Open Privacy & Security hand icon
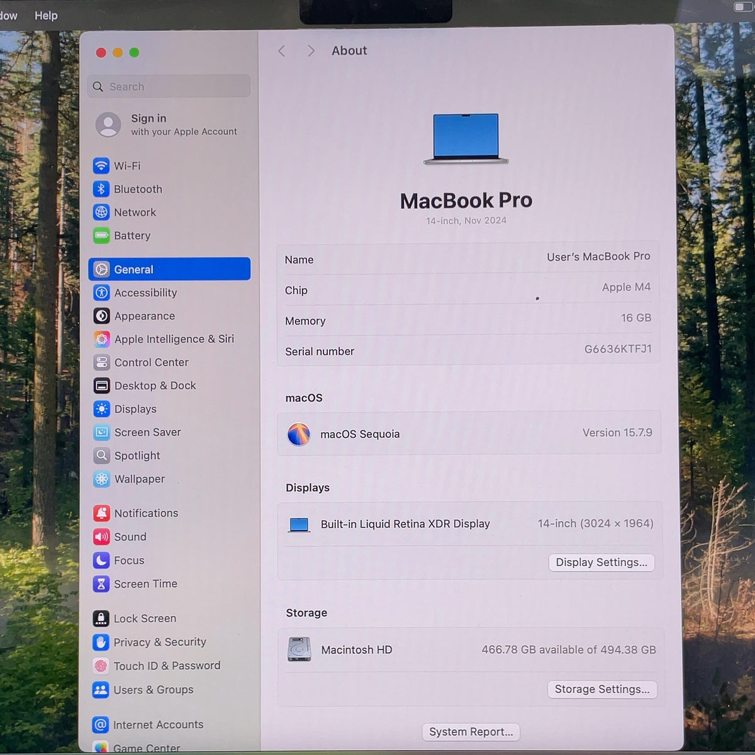755x755 pixels. [x=101, y=642]
